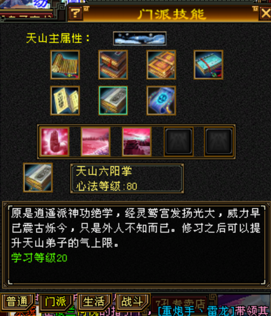
Task: Select the stacked red-gold books icon
Action: pos(113,65)
